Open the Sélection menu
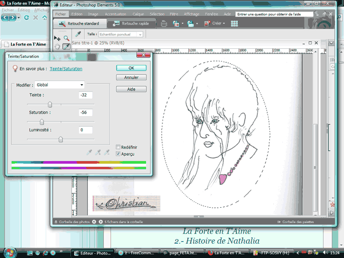The image size is (344, 258). [x=157, y=14]
